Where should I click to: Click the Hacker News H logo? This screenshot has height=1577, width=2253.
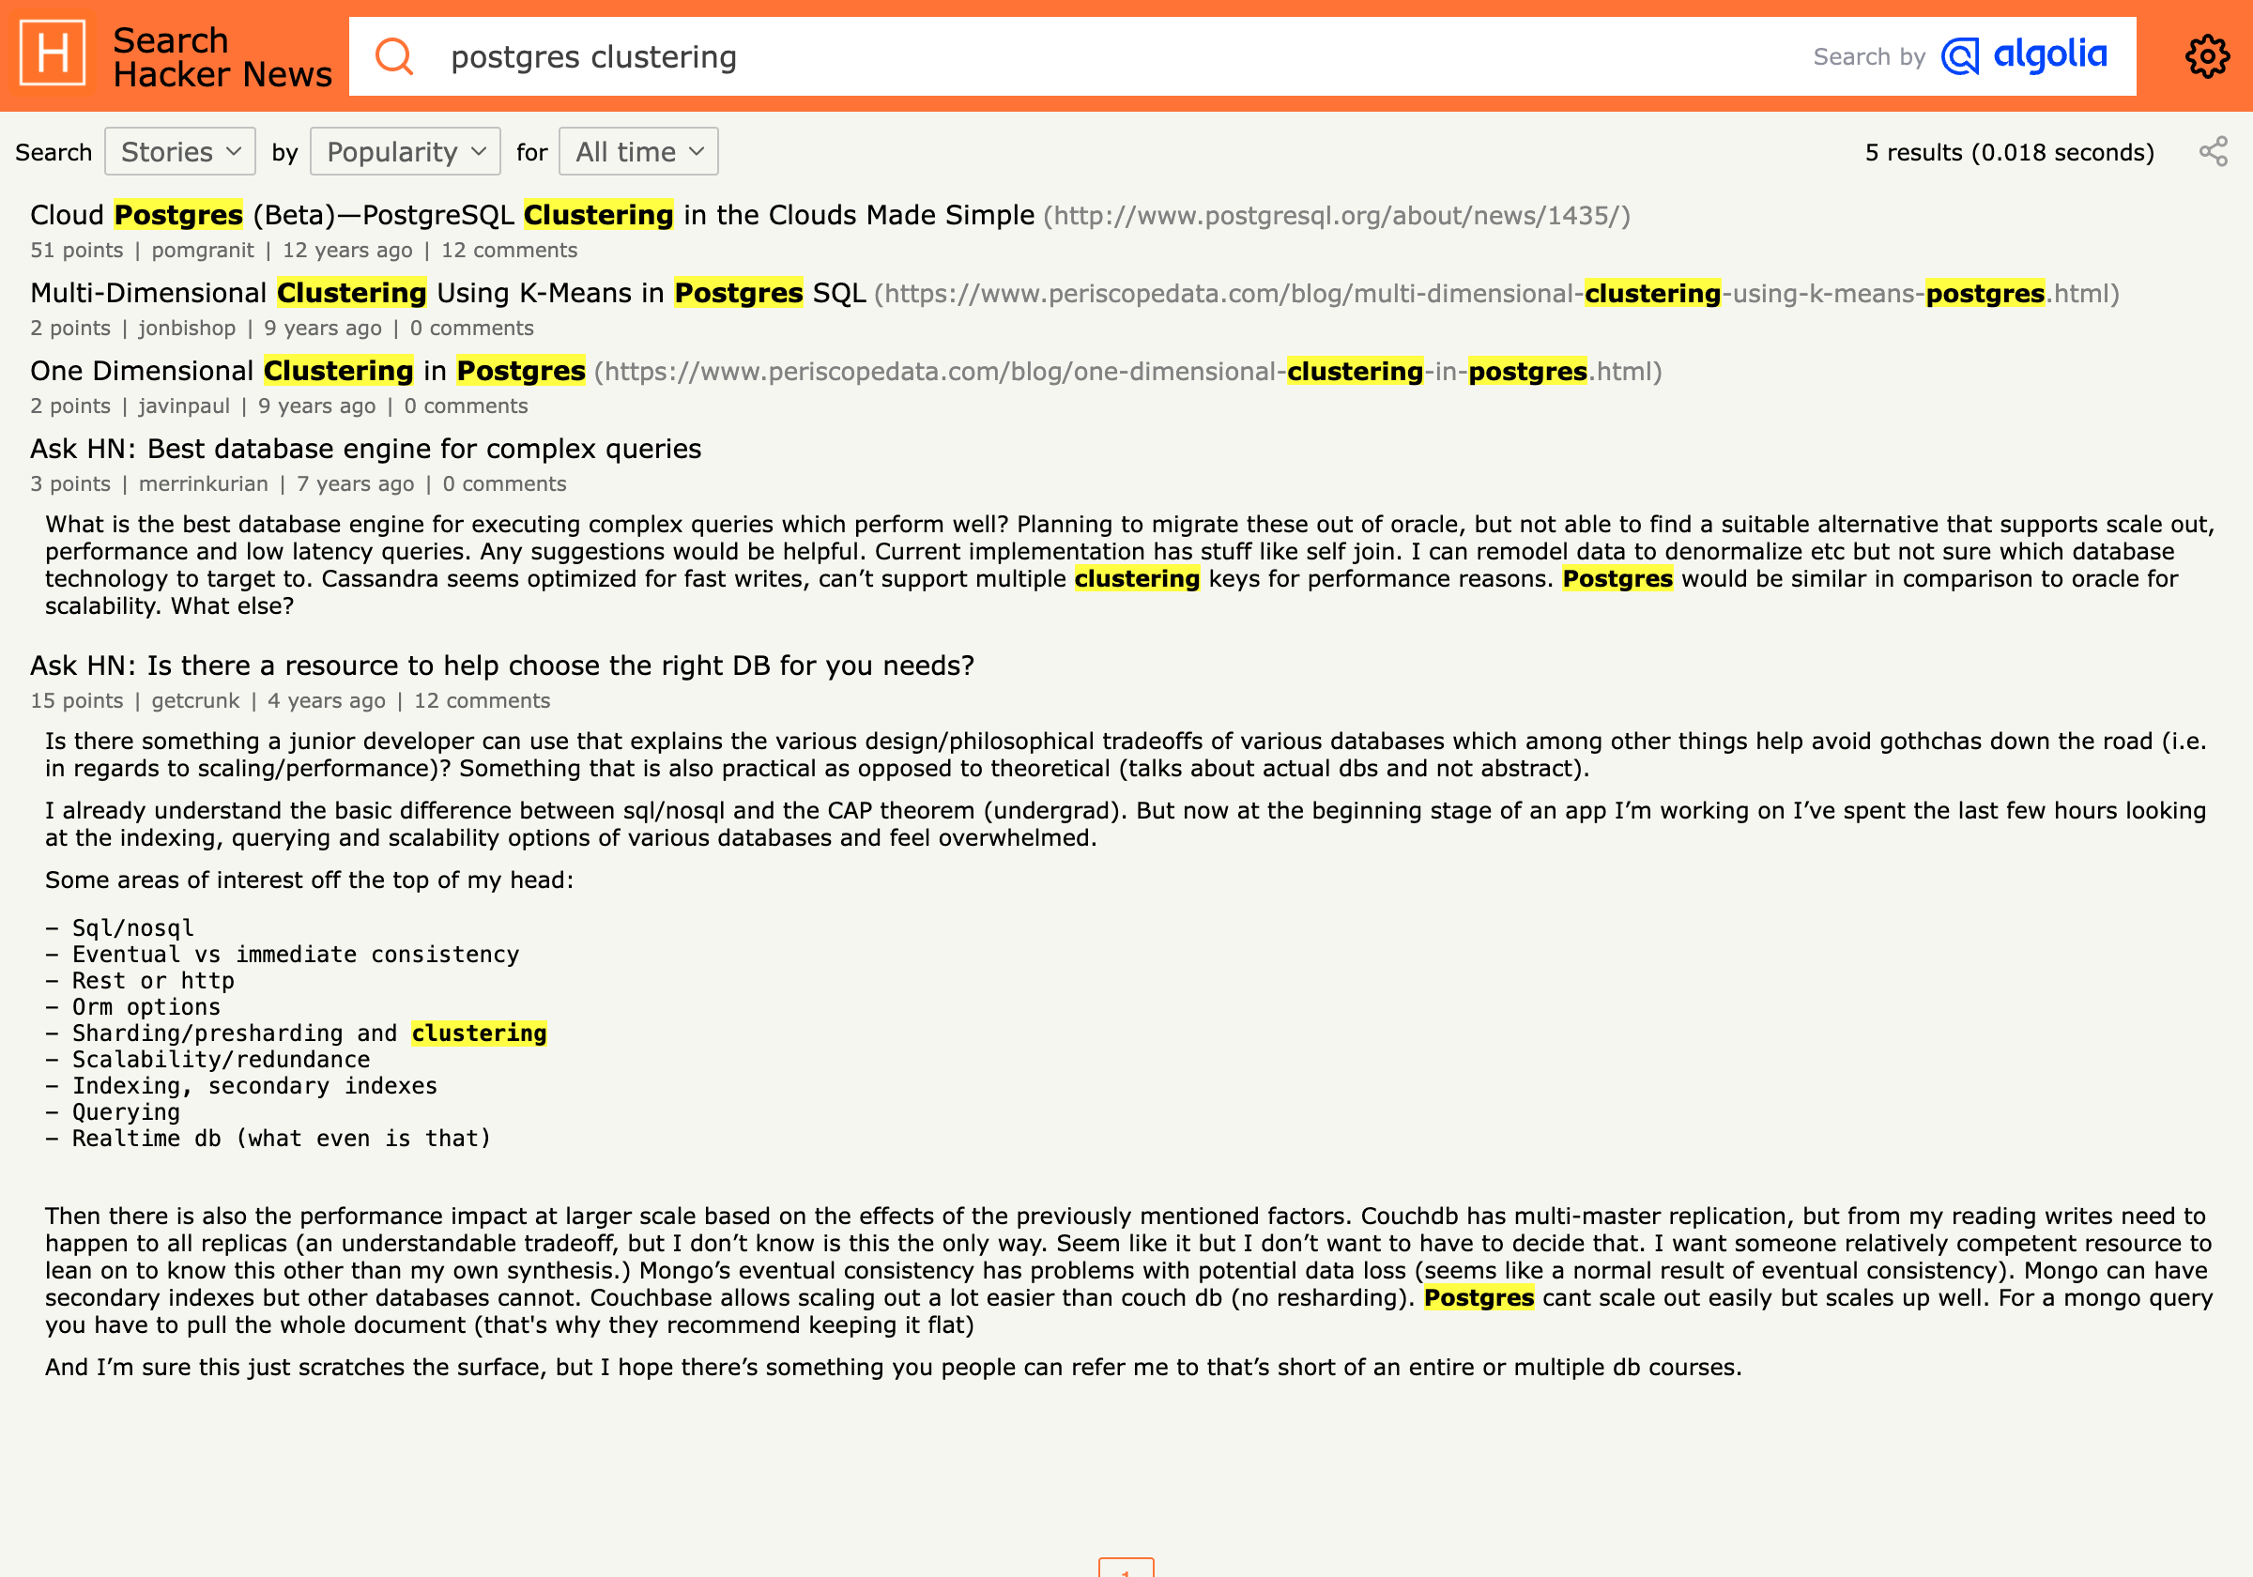pos(52,54)
